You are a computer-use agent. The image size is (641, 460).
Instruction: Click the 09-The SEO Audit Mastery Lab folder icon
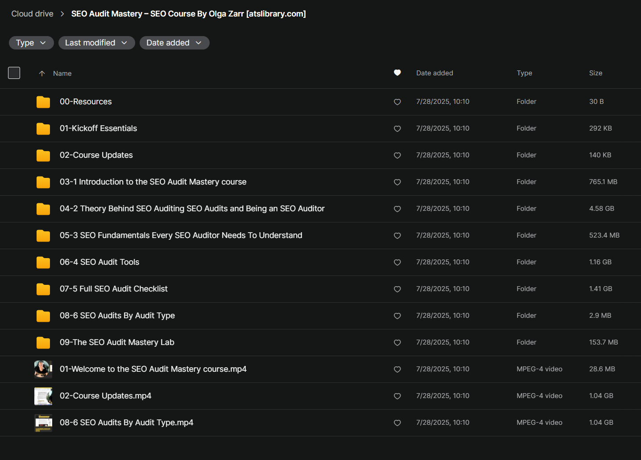pyautogui.click(x=43, y=343)
